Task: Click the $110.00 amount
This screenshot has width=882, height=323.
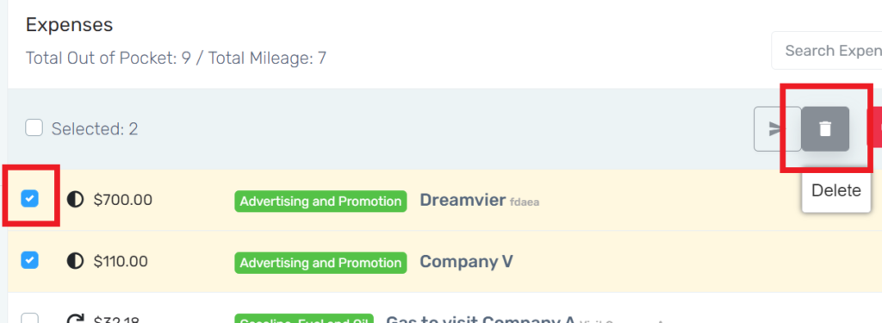Action: click(121, 262)
